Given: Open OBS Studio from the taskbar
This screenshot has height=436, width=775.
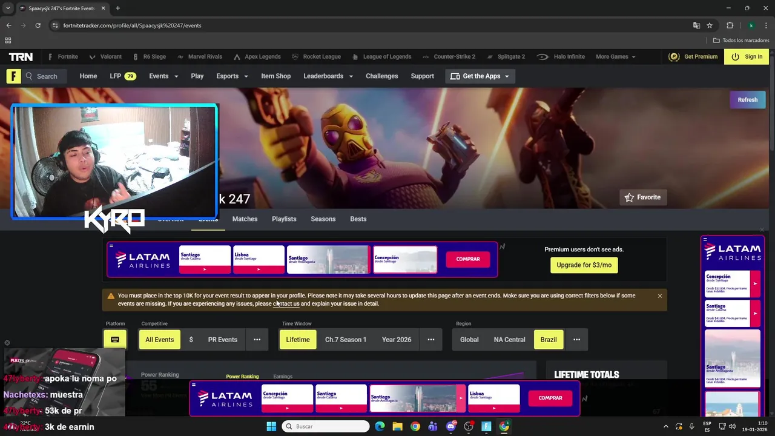Looking at the screenshot, I should 468,426.
